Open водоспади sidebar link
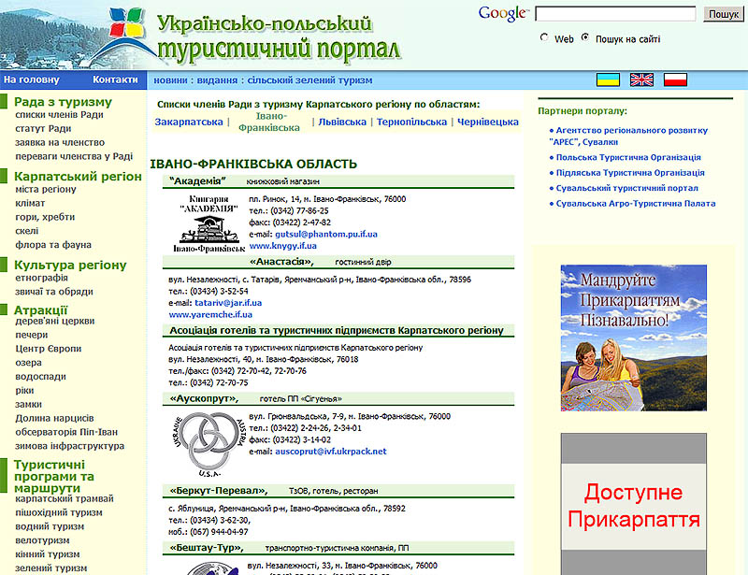Screen dimensions: 748x575 [40, 376]
